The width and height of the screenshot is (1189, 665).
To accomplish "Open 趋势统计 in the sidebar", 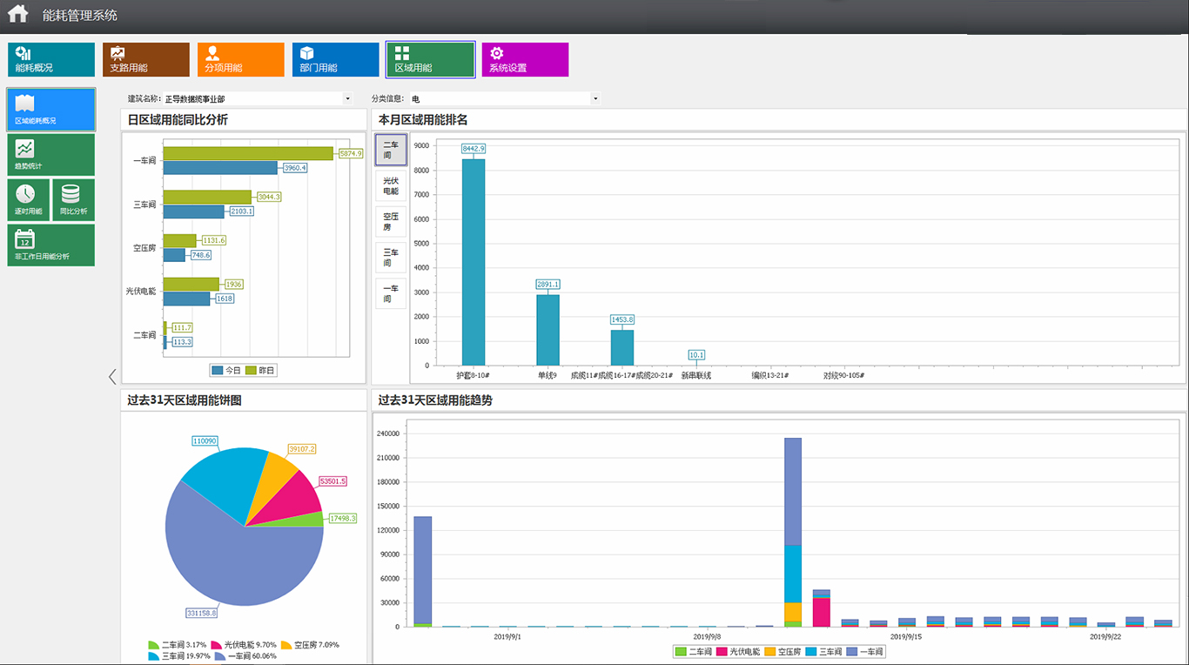I will pos(51,155).
